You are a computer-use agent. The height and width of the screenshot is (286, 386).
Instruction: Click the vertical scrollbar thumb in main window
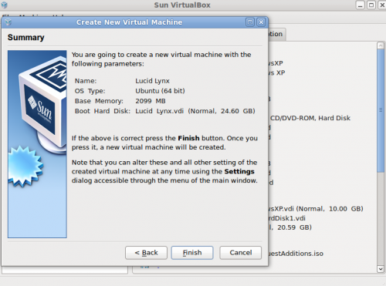click(381, 110)
